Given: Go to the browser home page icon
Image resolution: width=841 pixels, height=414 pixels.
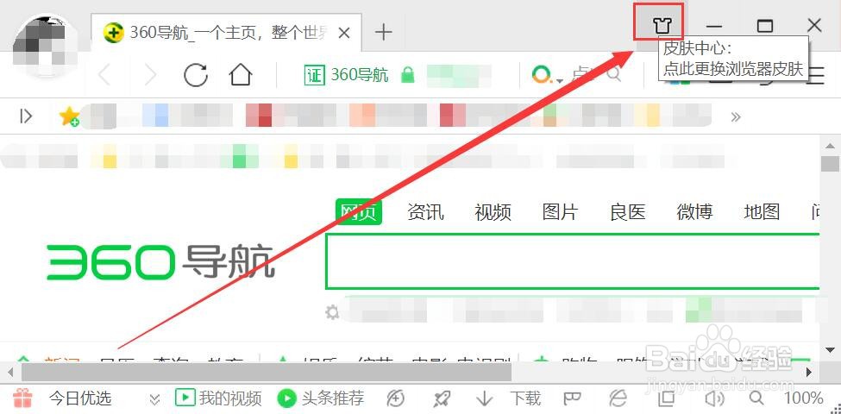Looking at the screenshot, I should click(241, 75).
